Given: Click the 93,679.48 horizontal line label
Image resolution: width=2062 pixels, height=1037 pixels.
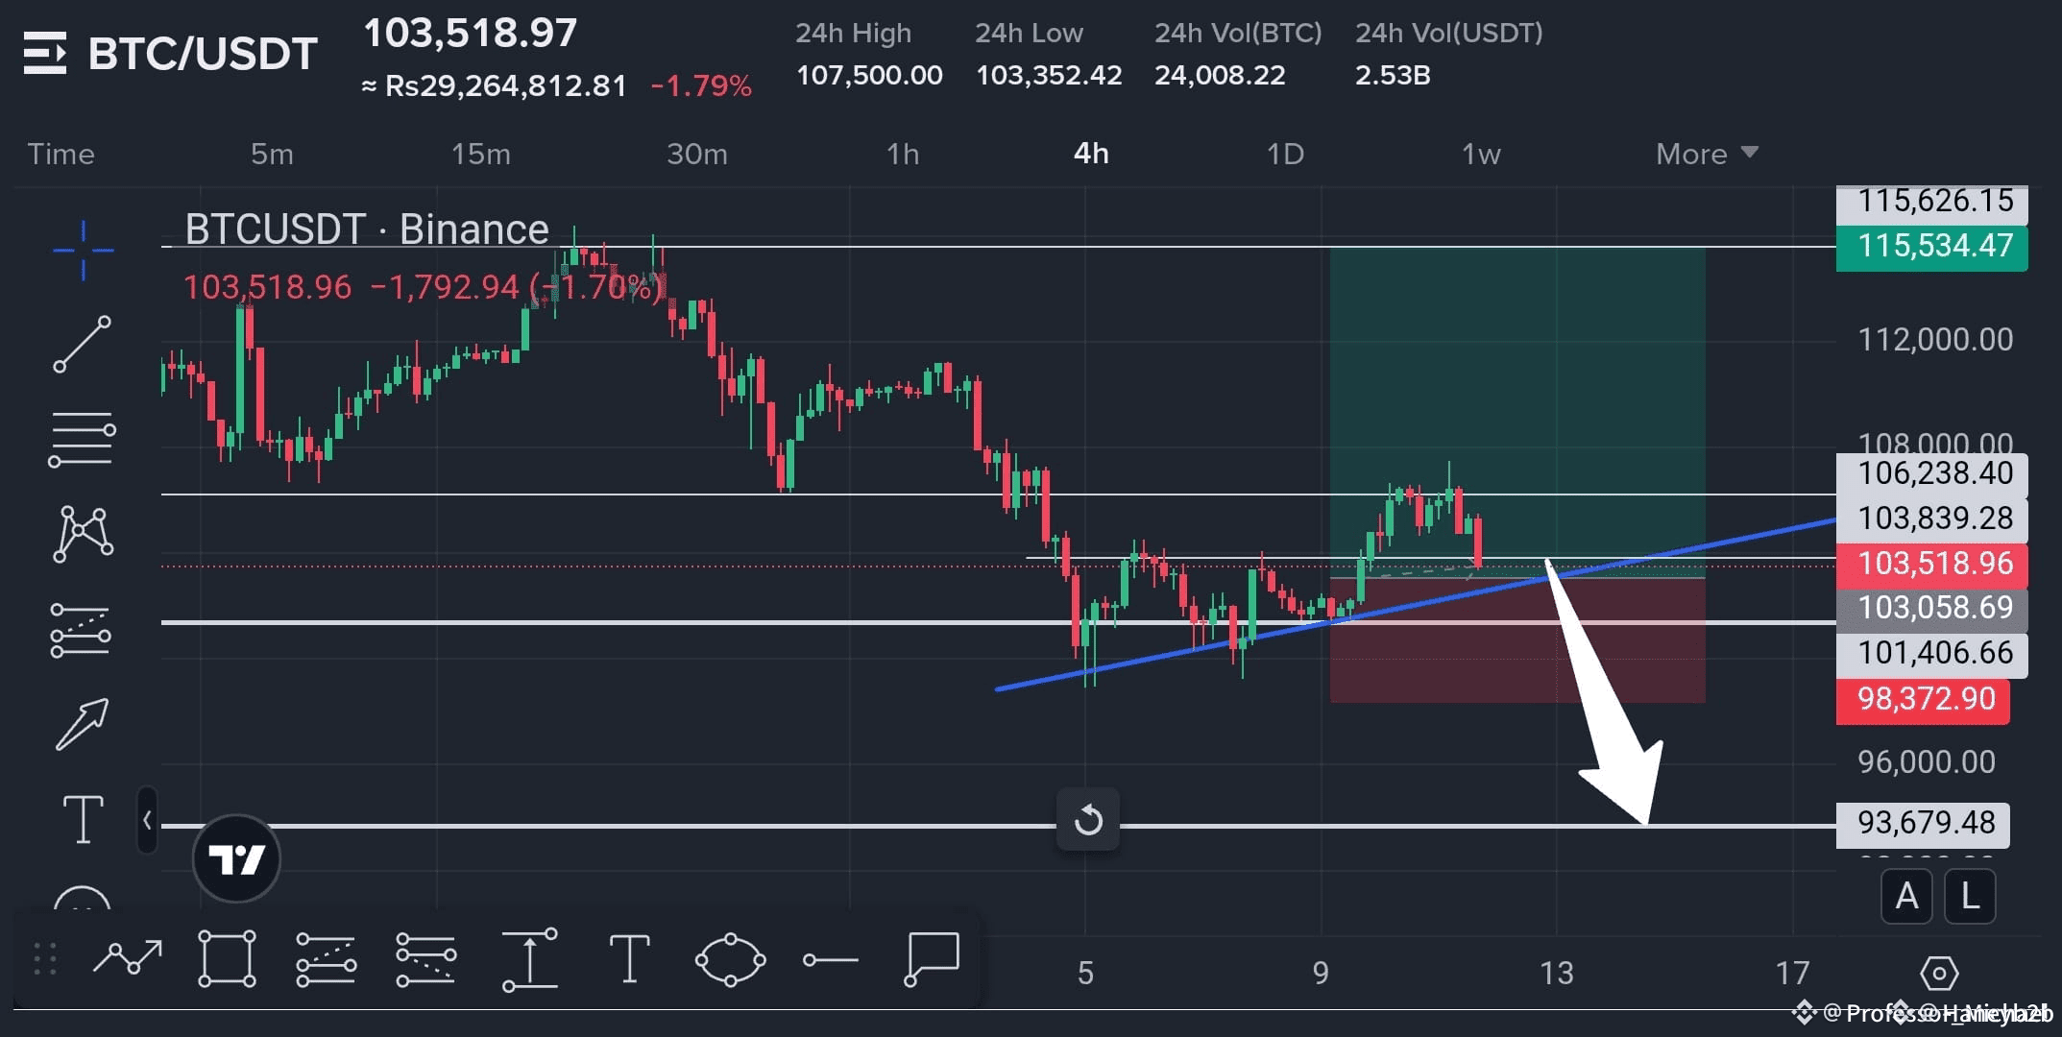Looking at the screenshot, I should click(1923, 824).
